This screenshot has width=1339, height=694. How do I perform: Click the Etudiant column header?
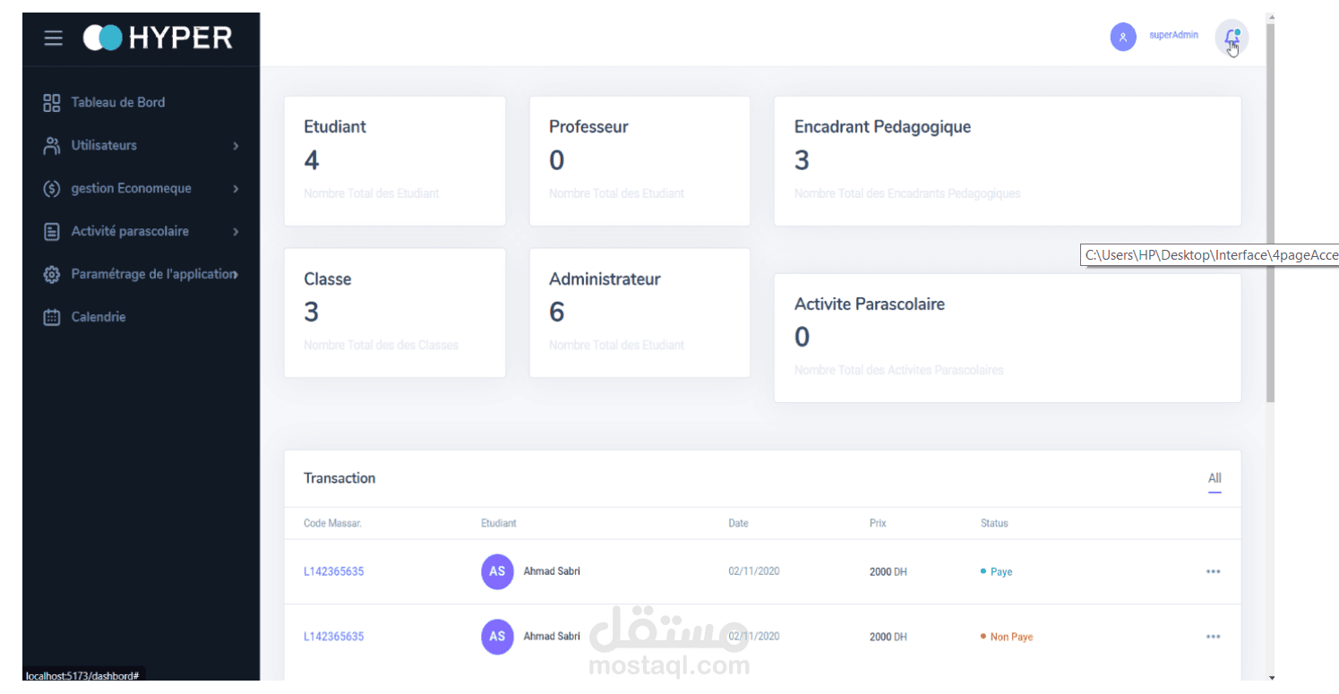[499, 523]
